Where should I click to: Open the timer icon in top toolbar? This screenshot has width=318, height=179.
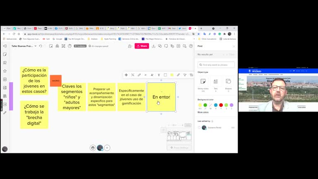pos(70,46)
